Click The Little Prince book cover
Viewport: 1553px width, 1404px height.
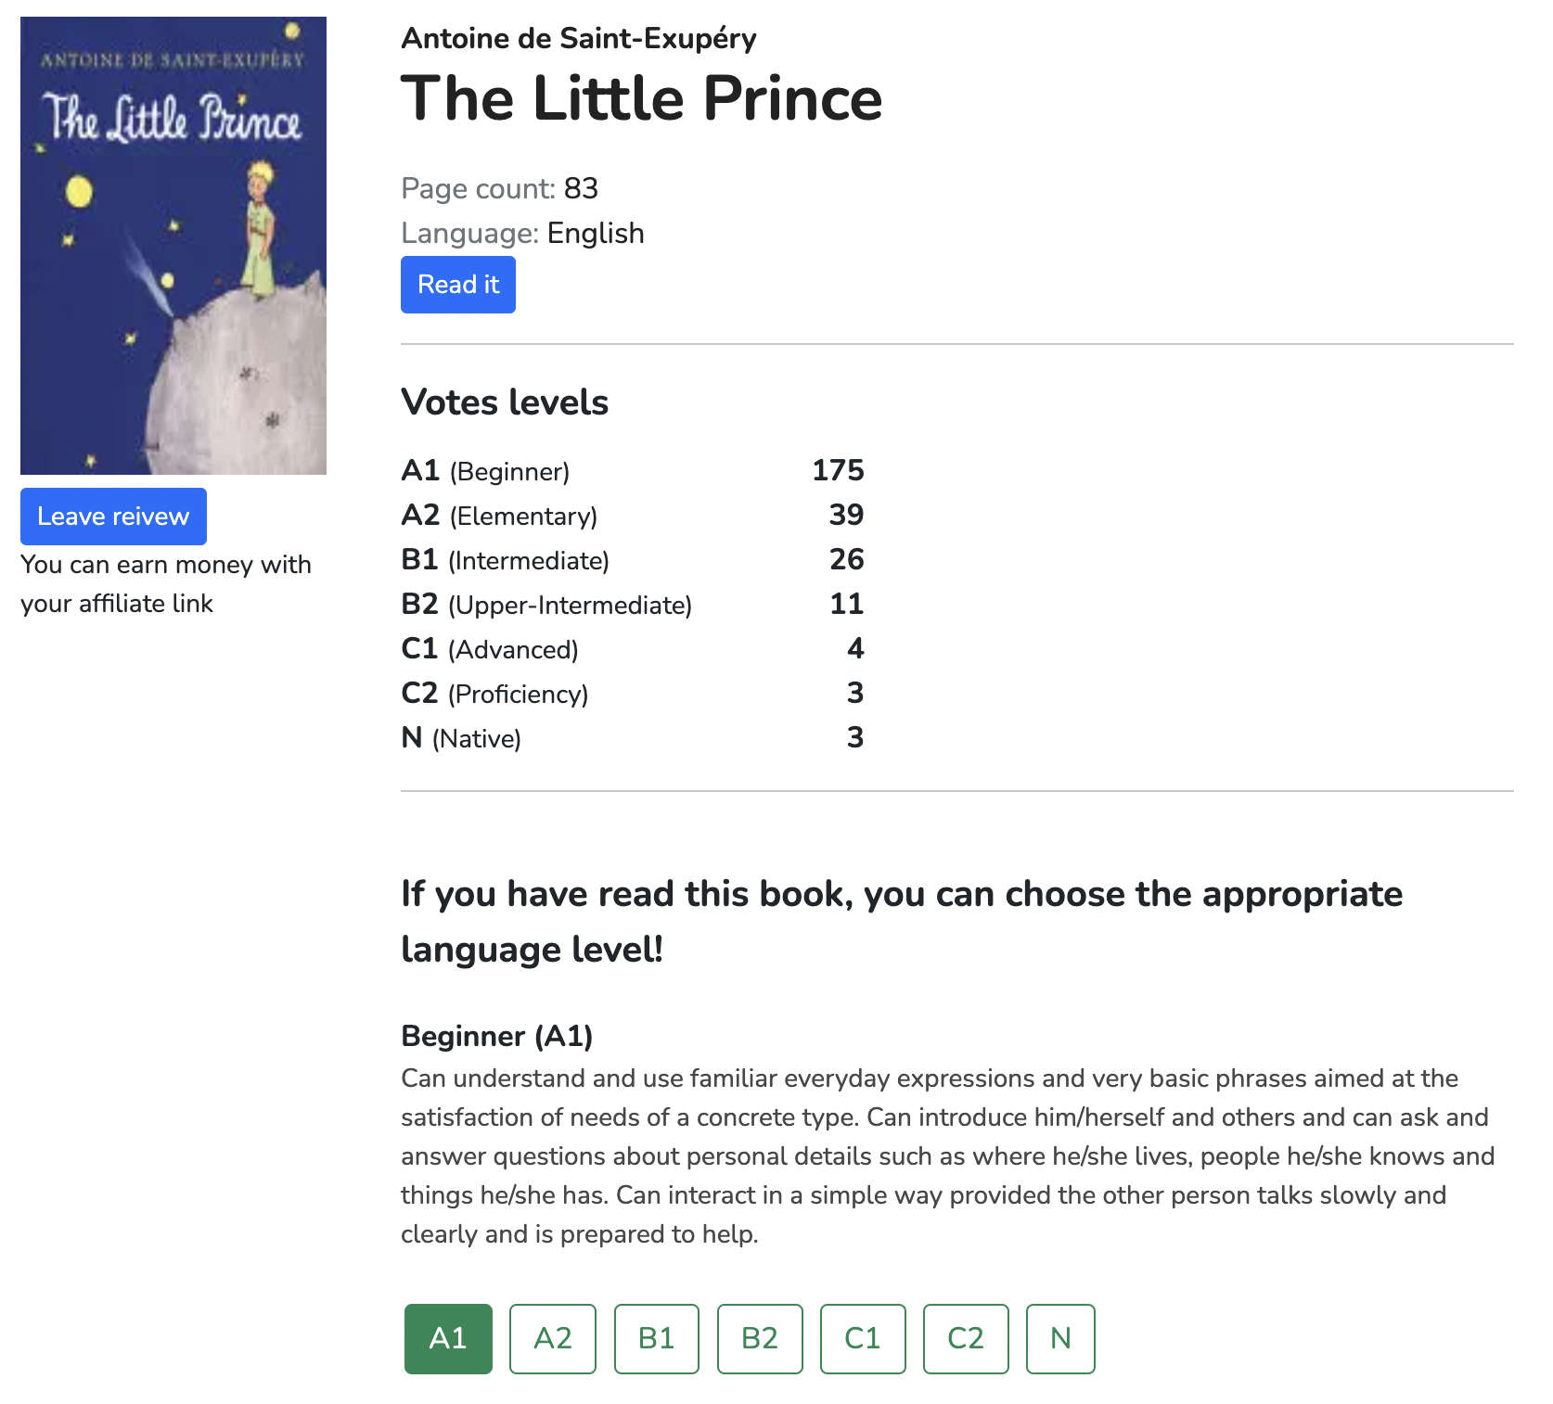[173, 246]
